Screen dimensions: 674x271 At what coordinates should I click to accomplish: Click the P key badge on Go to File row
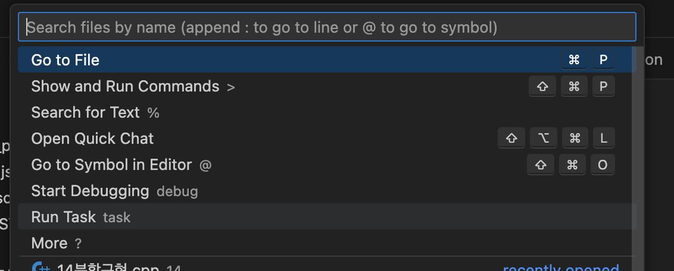pyautogui.click(x=603, y=60)
